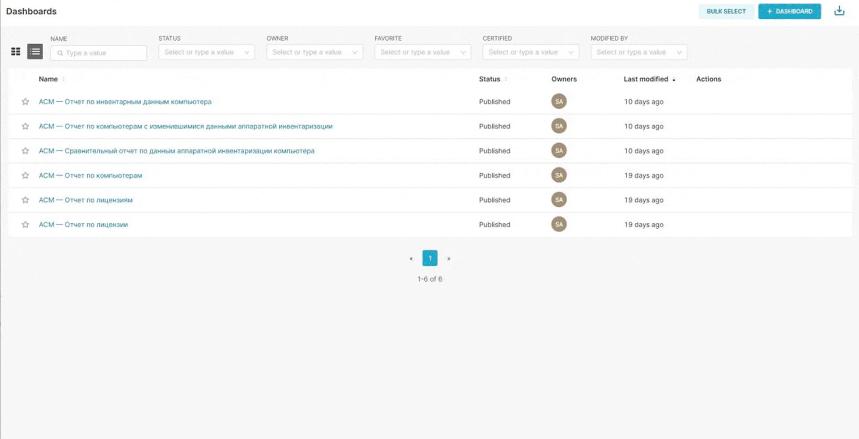Click SA avatar in 'Отчет по лицензии' row

[x=559, y=225]
